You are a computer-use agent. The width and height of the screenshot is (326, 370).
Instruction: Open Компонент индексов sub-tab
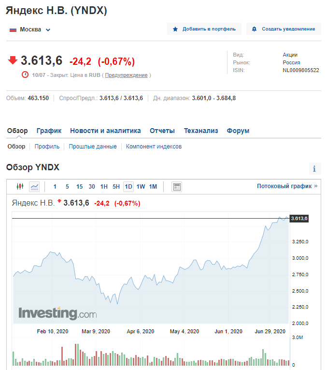(x=154, y=147)
